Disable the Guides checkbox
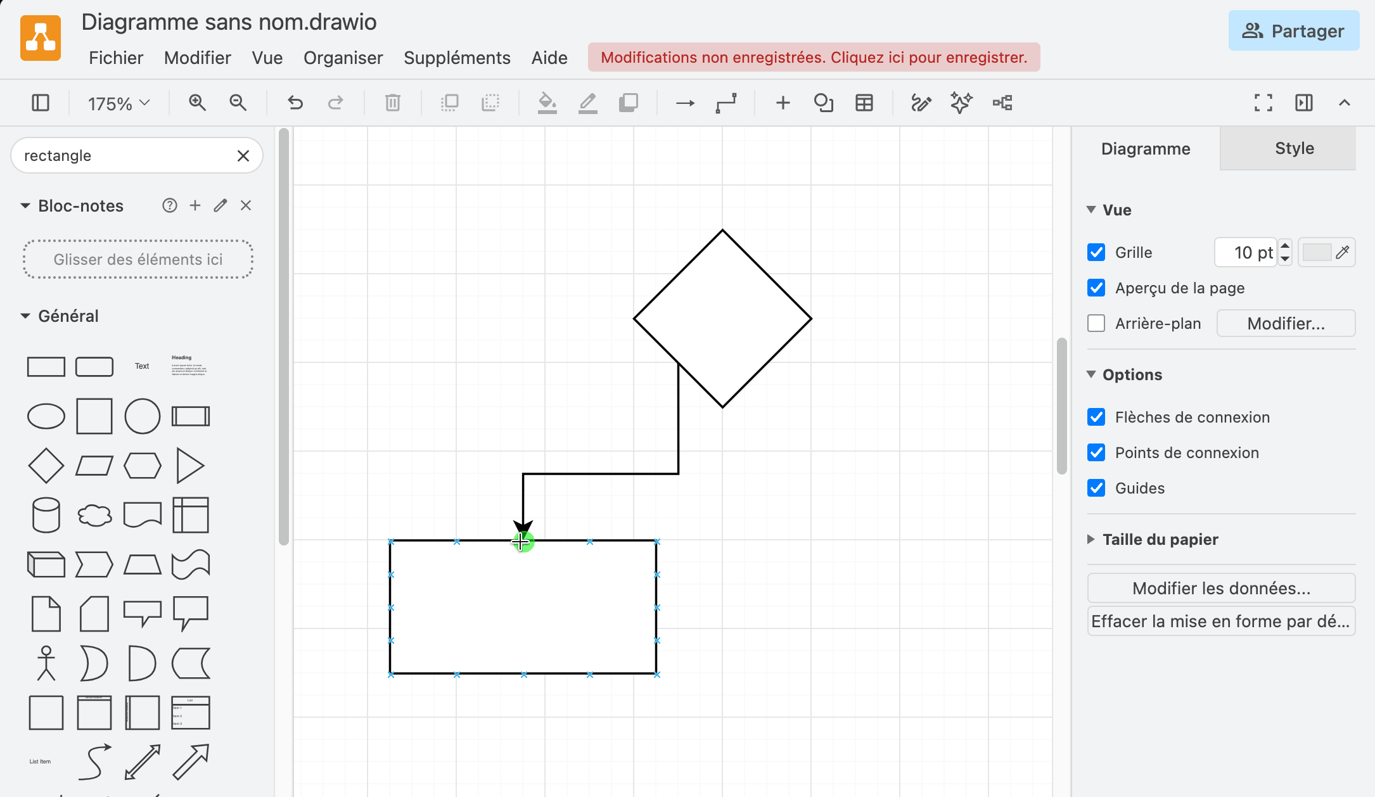This screenshot has height=797, width=1375. click(1096, 488)
